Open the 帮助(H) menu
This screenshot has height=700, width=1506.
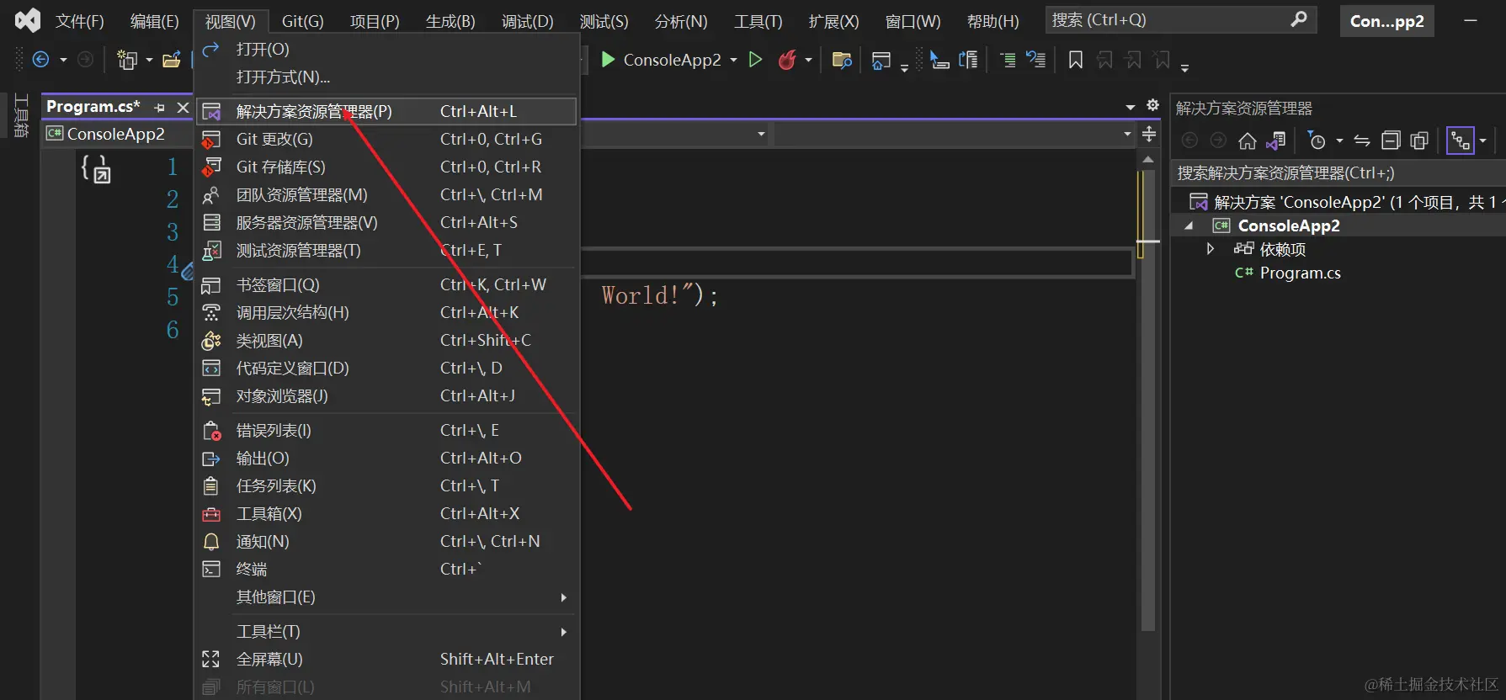[x=992, y=21]
